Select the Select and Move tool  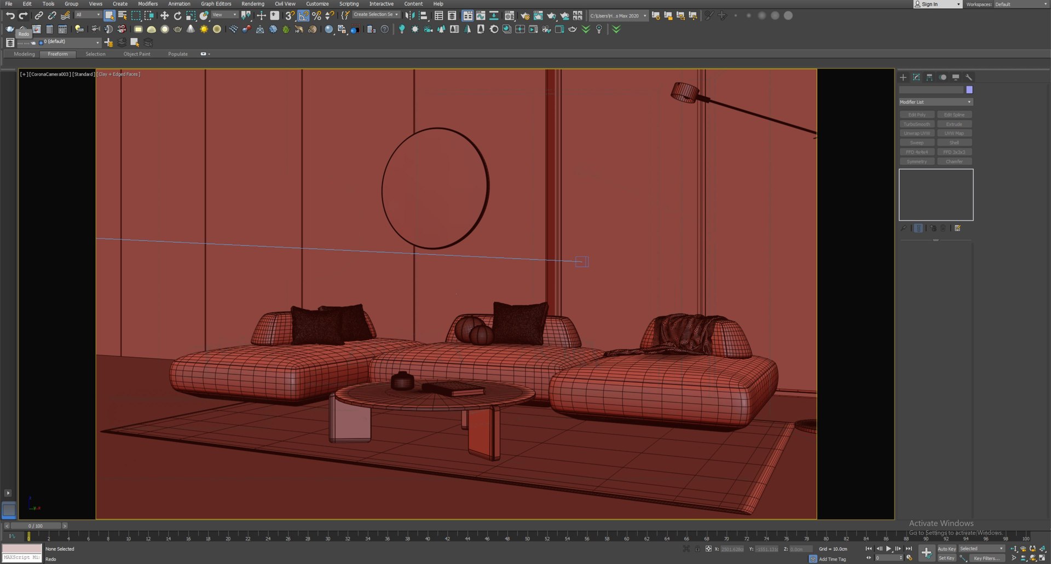164,16
